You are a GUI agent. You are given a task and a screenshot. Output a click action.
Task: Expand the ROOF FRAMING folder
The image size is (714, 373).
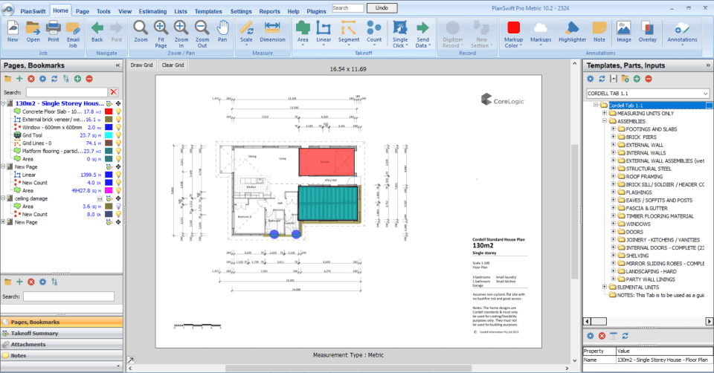coord(614,177)
